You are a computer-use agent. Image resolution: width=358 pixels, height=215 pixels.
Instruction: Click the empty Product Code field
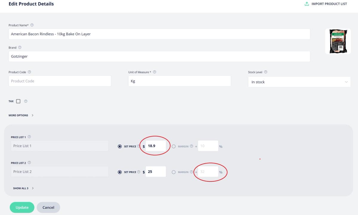[60, 81]
